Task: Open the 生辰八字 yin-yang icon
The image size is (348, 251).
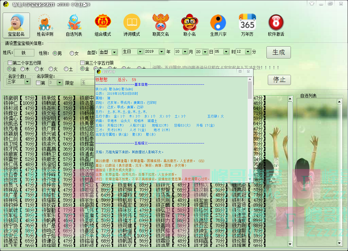Action: [x=218, y=25]
